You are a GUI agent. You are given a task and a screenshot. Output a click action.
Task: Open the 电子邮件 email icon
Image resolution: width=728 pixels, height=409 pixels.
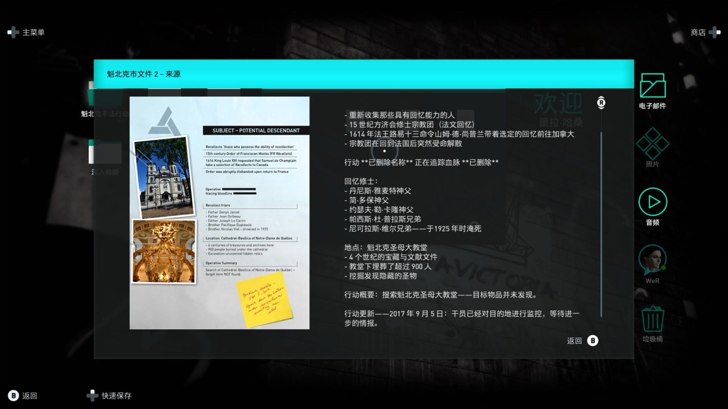652,85
